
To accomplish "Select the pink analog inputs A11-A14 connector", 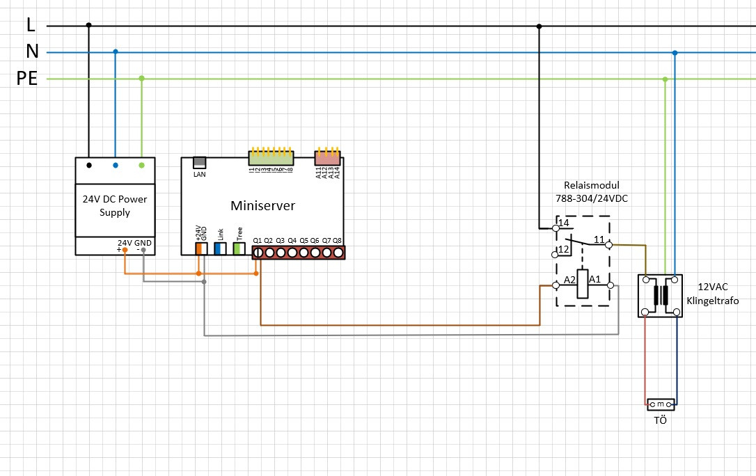I will tap(328, 158).
